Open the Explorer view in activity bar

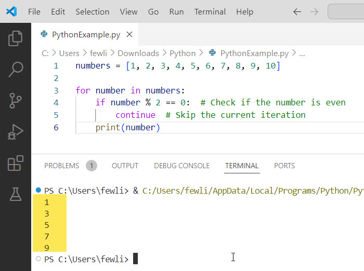click(15, 38)
